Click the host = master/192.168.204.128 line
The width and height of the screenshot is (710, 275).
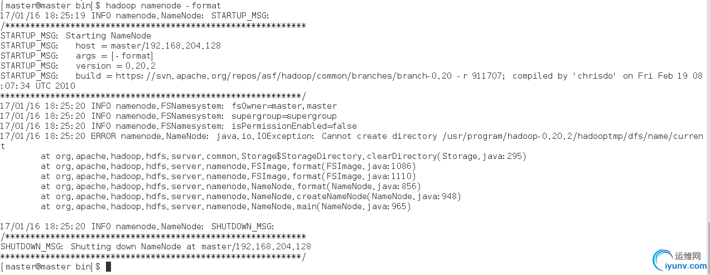click(x=110, y=46)
